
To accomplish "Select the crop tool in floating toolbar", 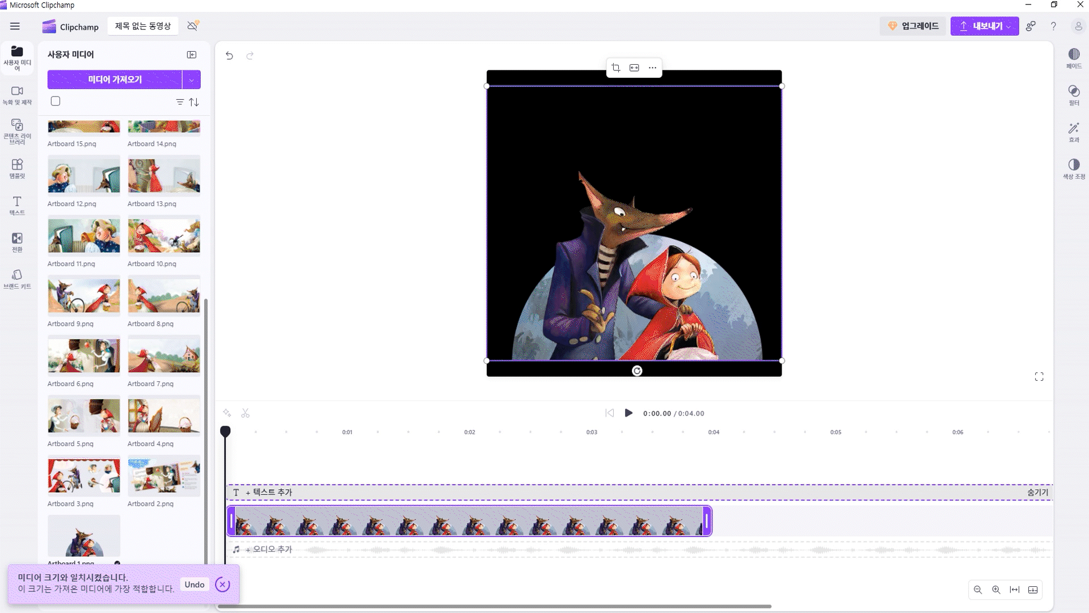I will tap(616, 68).
